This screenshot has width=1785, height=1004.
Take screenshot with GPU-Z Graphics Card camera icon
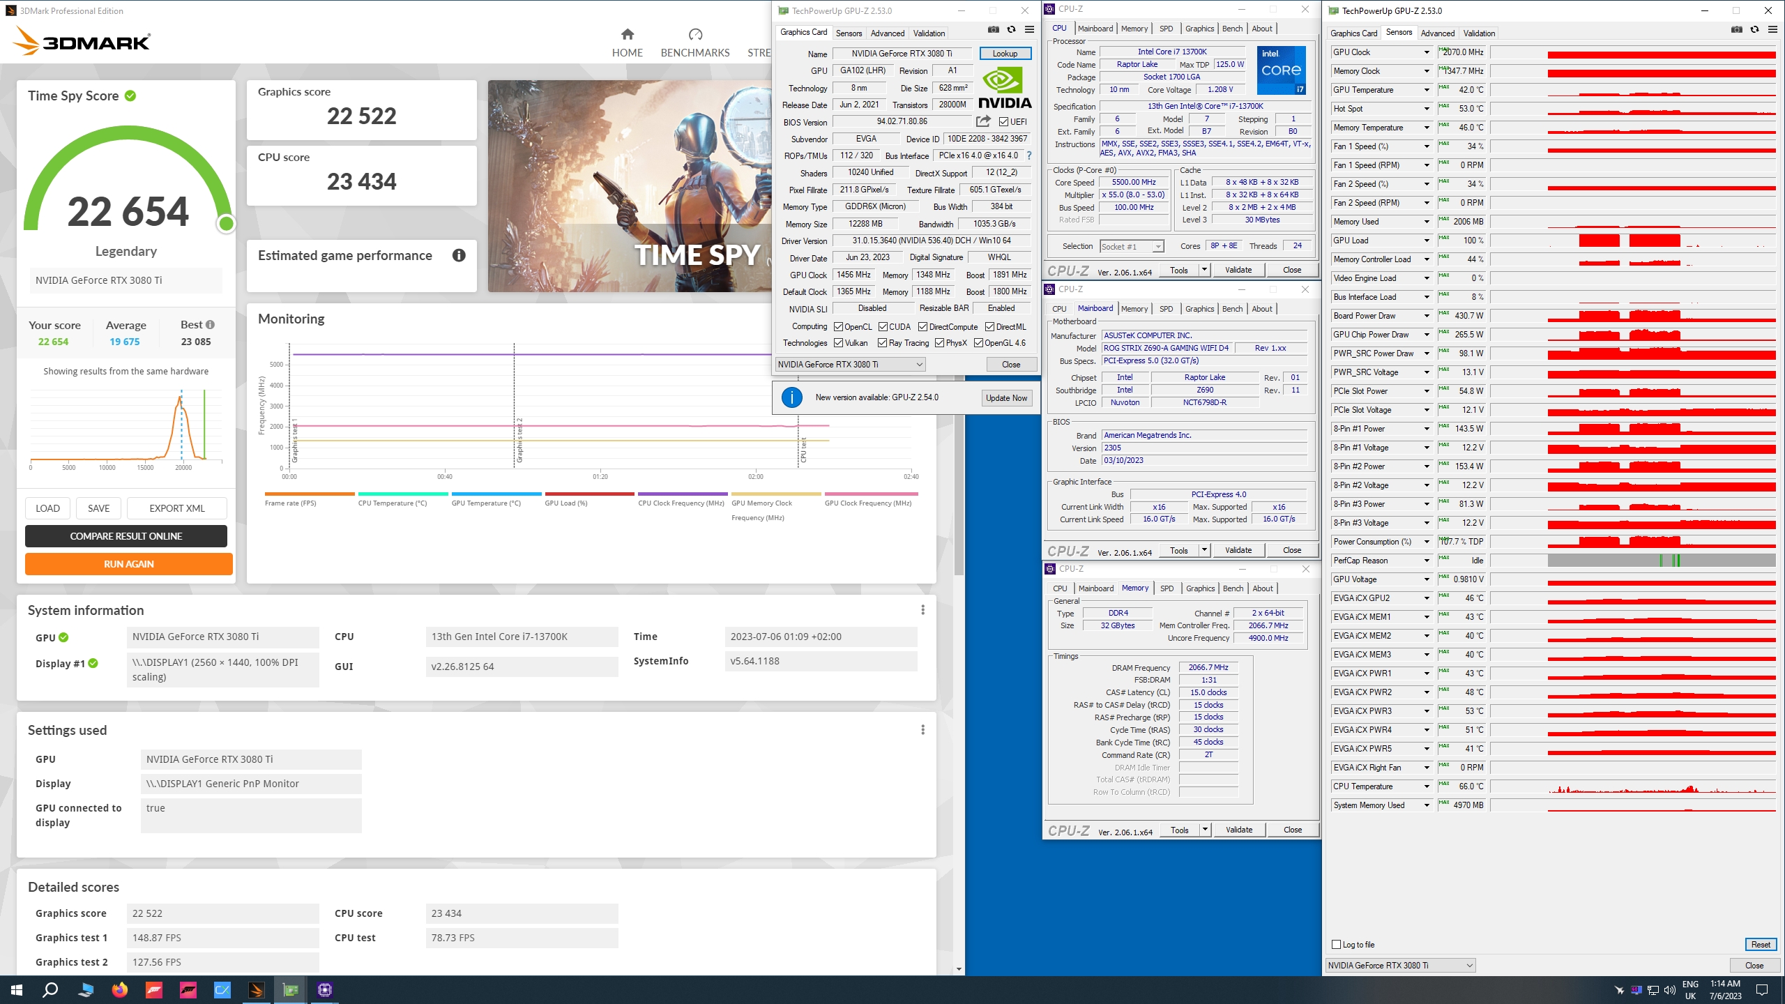[994, 30]
